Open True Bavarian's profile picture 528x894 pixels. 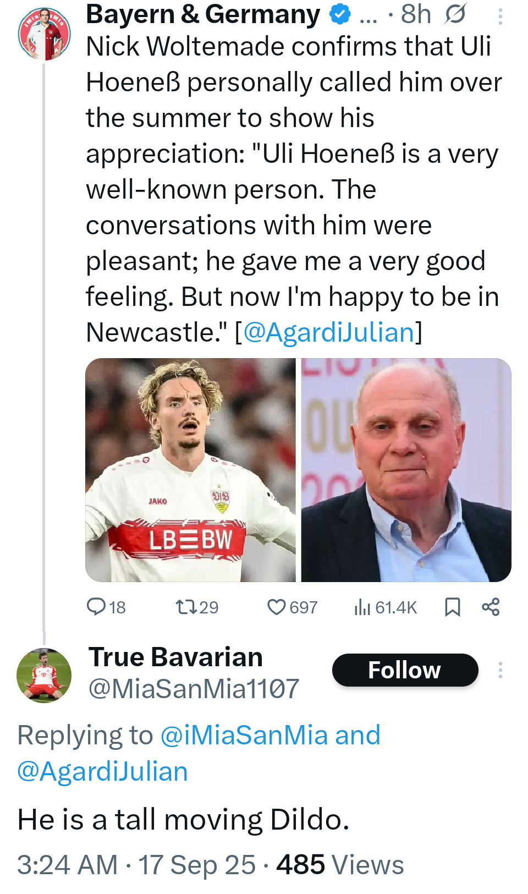coord(44,675)
